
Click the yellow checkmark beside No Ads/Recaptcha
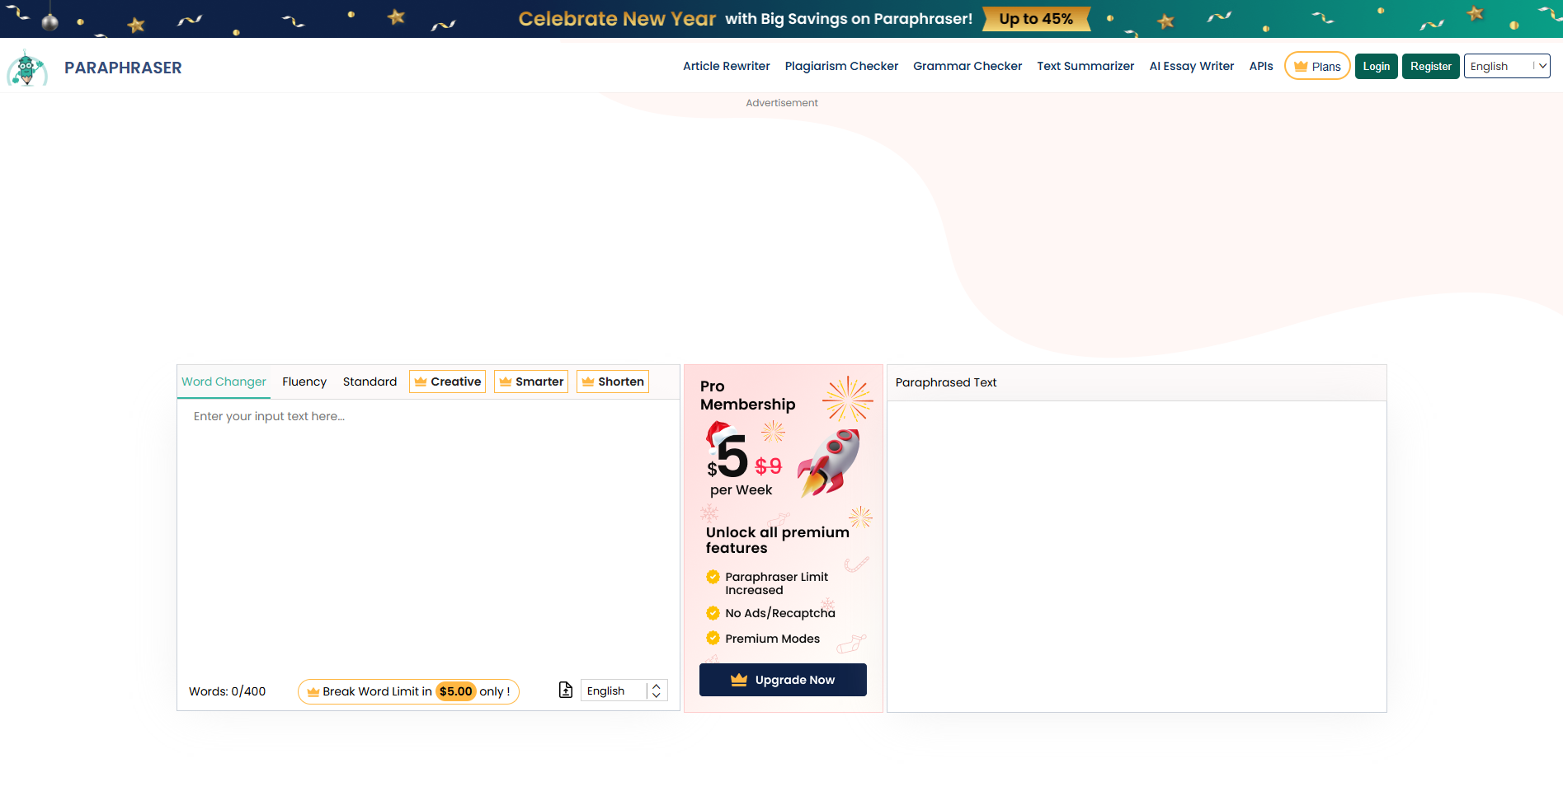point(713,613)
